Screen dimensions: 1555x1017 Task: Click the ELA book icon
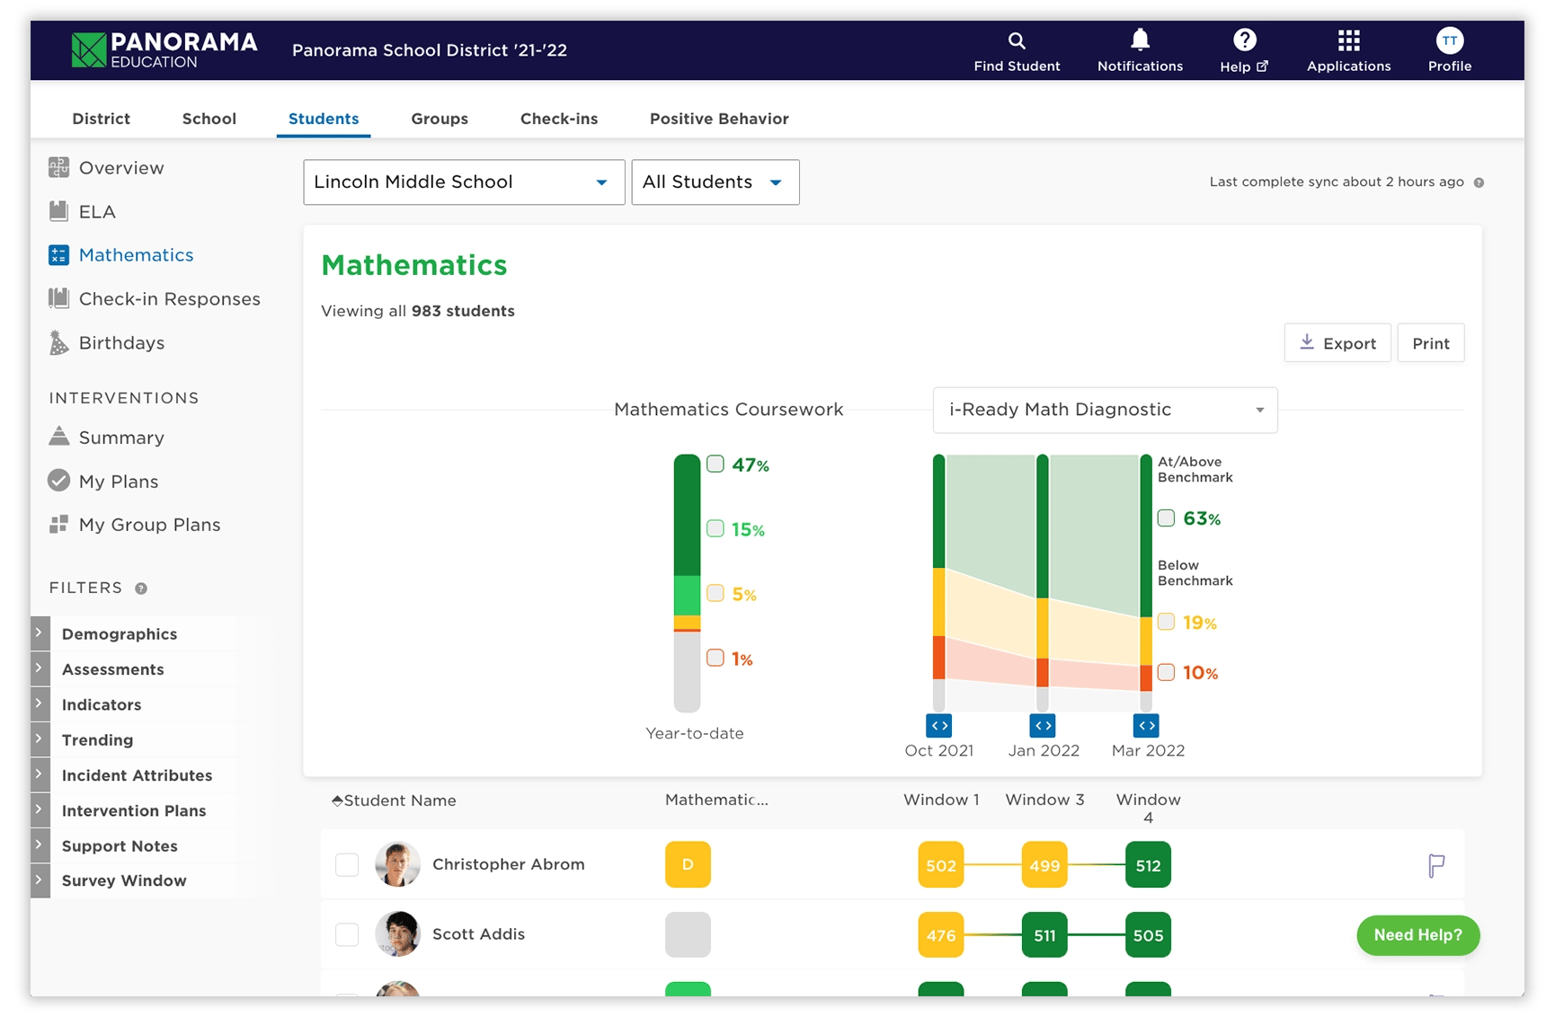point(58,211)
